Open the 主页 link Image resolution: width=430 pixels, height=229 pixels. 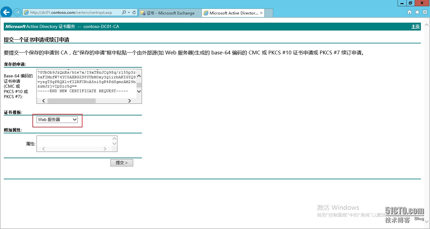click(415, 27)
